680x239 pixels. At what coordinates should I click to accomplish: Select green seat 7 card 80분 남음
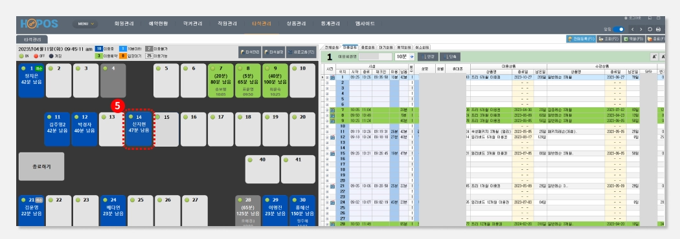click(221, 81)
